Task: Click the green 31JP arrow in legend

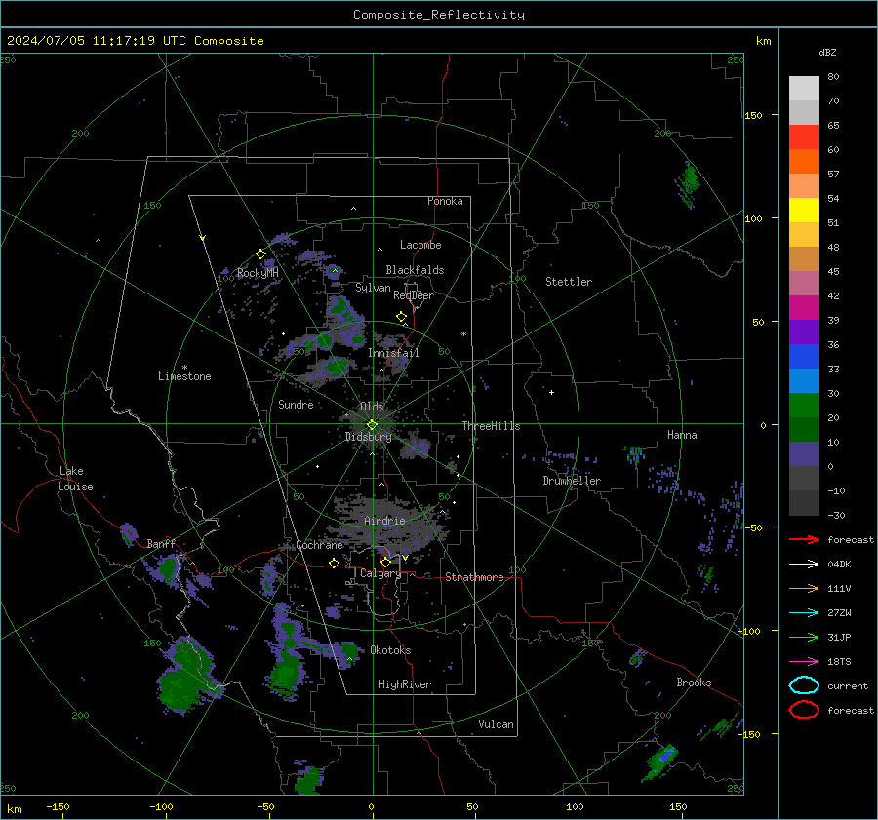Action: coord(804,637)
